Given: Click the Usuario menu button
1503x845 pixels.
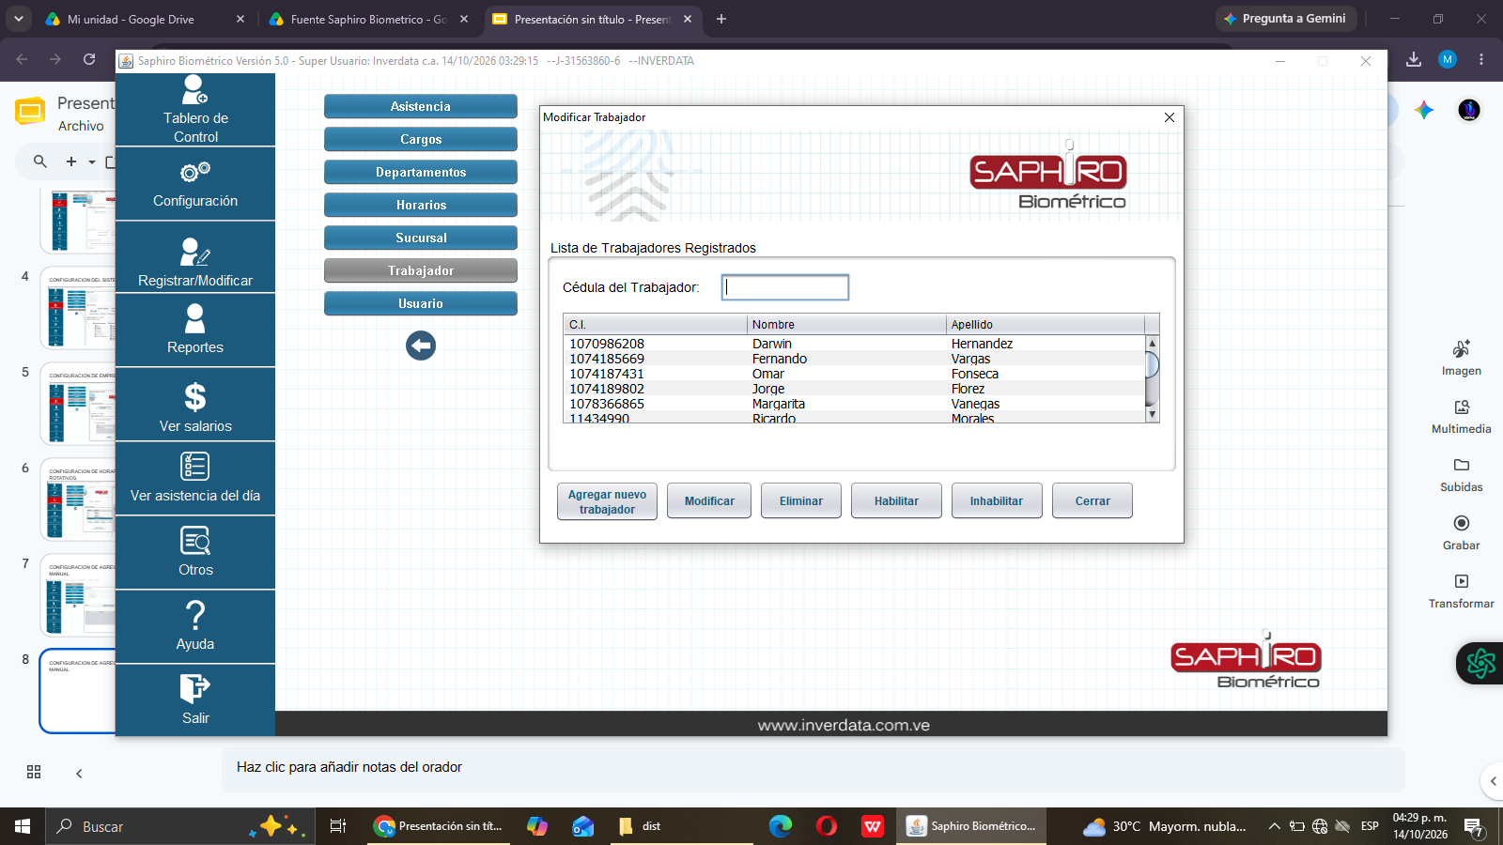Looking at the screenshot, I should pos(421,303).
